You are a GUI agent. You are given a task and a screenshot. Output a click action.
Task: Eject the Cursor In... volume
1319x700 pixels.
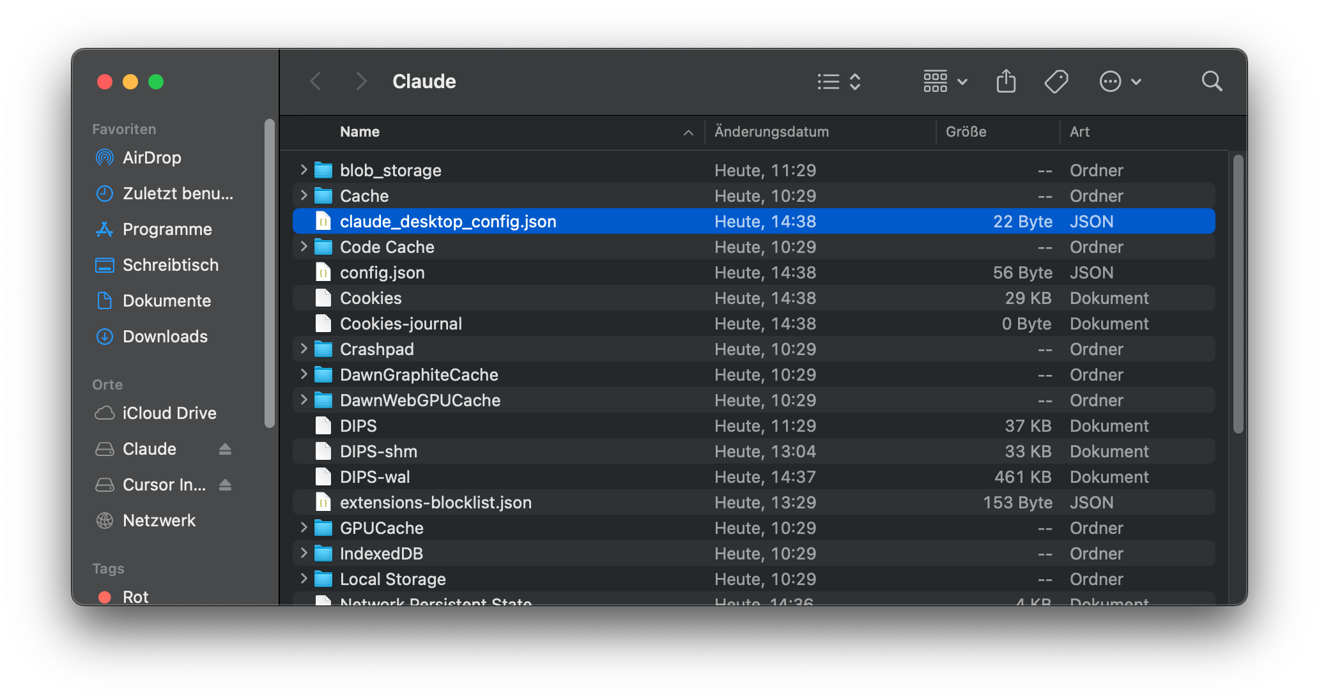(x=225, y=485)
